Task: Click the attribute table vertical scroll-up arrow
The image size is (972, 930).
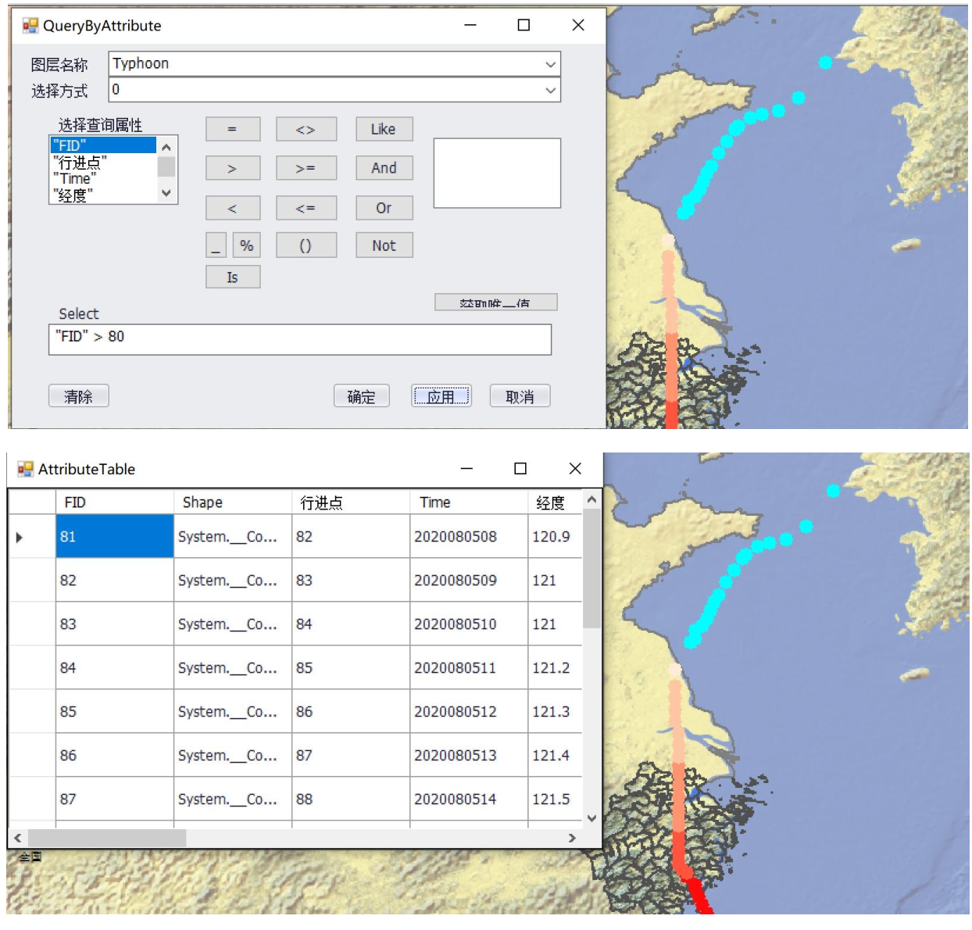Action: point(591,499)
